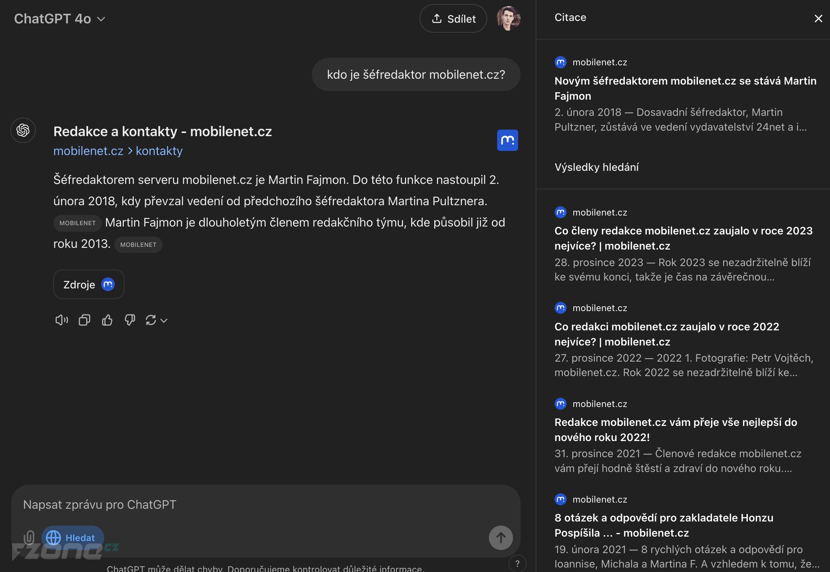Open the Zdroje sources button
This screenshot has height=572, width=830.
pos(89,284)
